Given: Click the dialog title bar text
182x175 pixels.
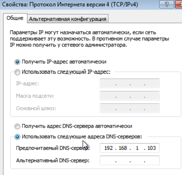Looking at the screenshot, I should [70, 5].
